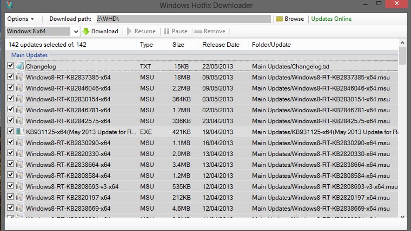Click the Resume button label

click(x=145, y=31)
